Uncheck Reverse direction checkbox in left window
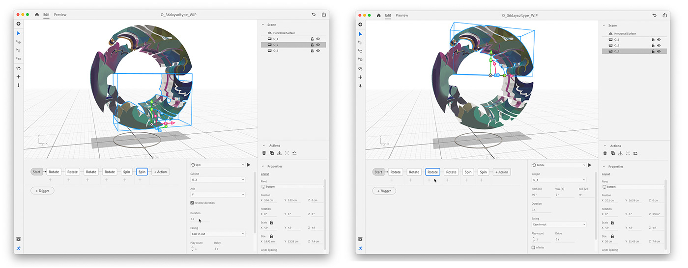This screenshot has height=268, width=688. (x=192, y=203)
